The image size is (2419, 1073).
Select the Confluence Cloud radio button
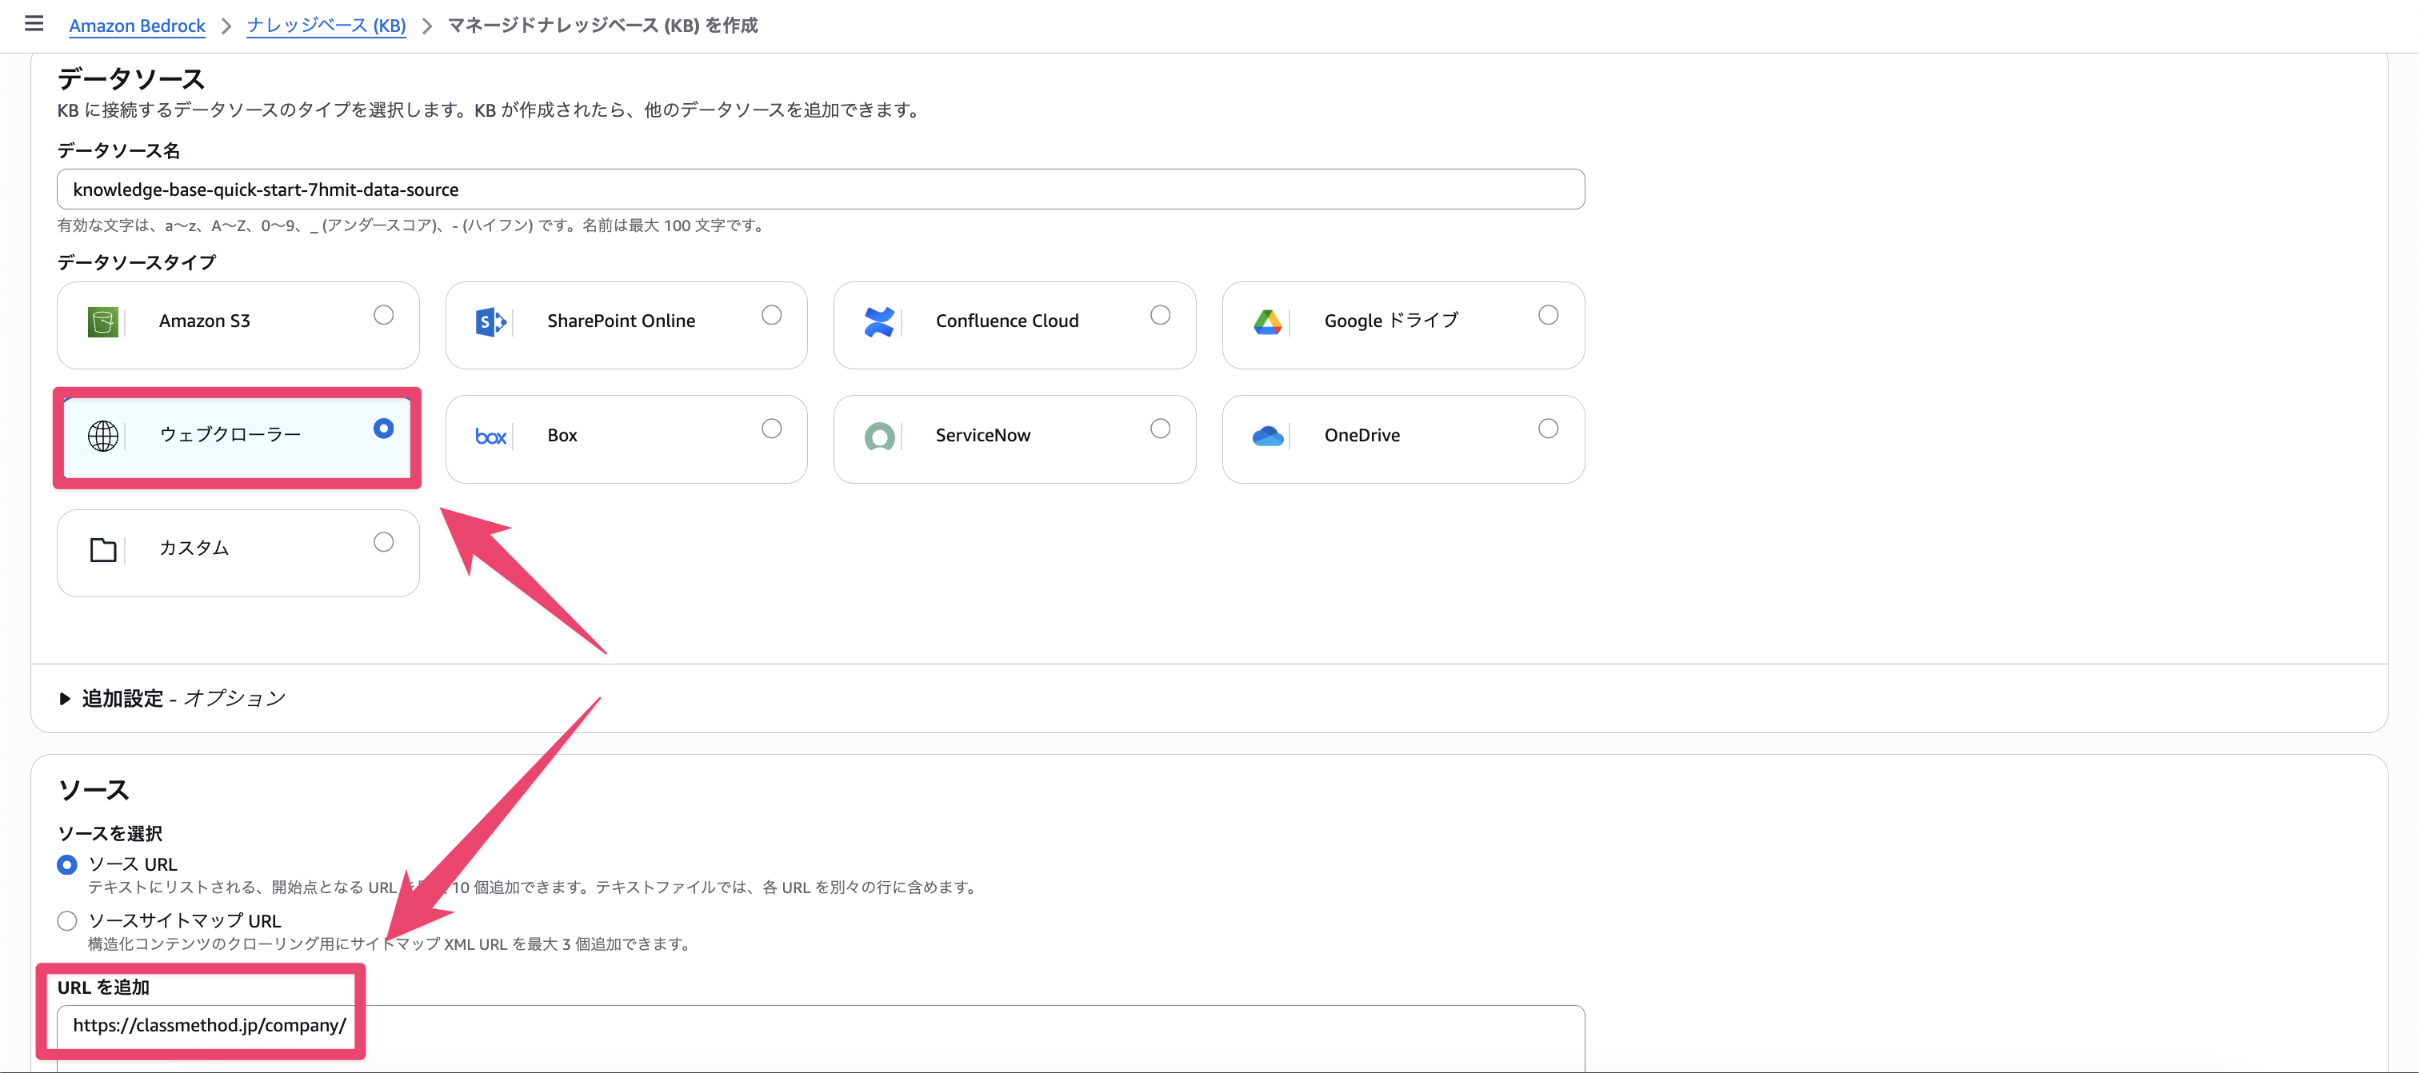[1161, 314]
